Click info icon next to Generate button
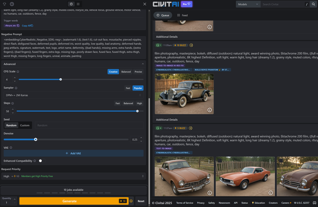318x207 pixels. pyautogui.click(x=131, y=201)
